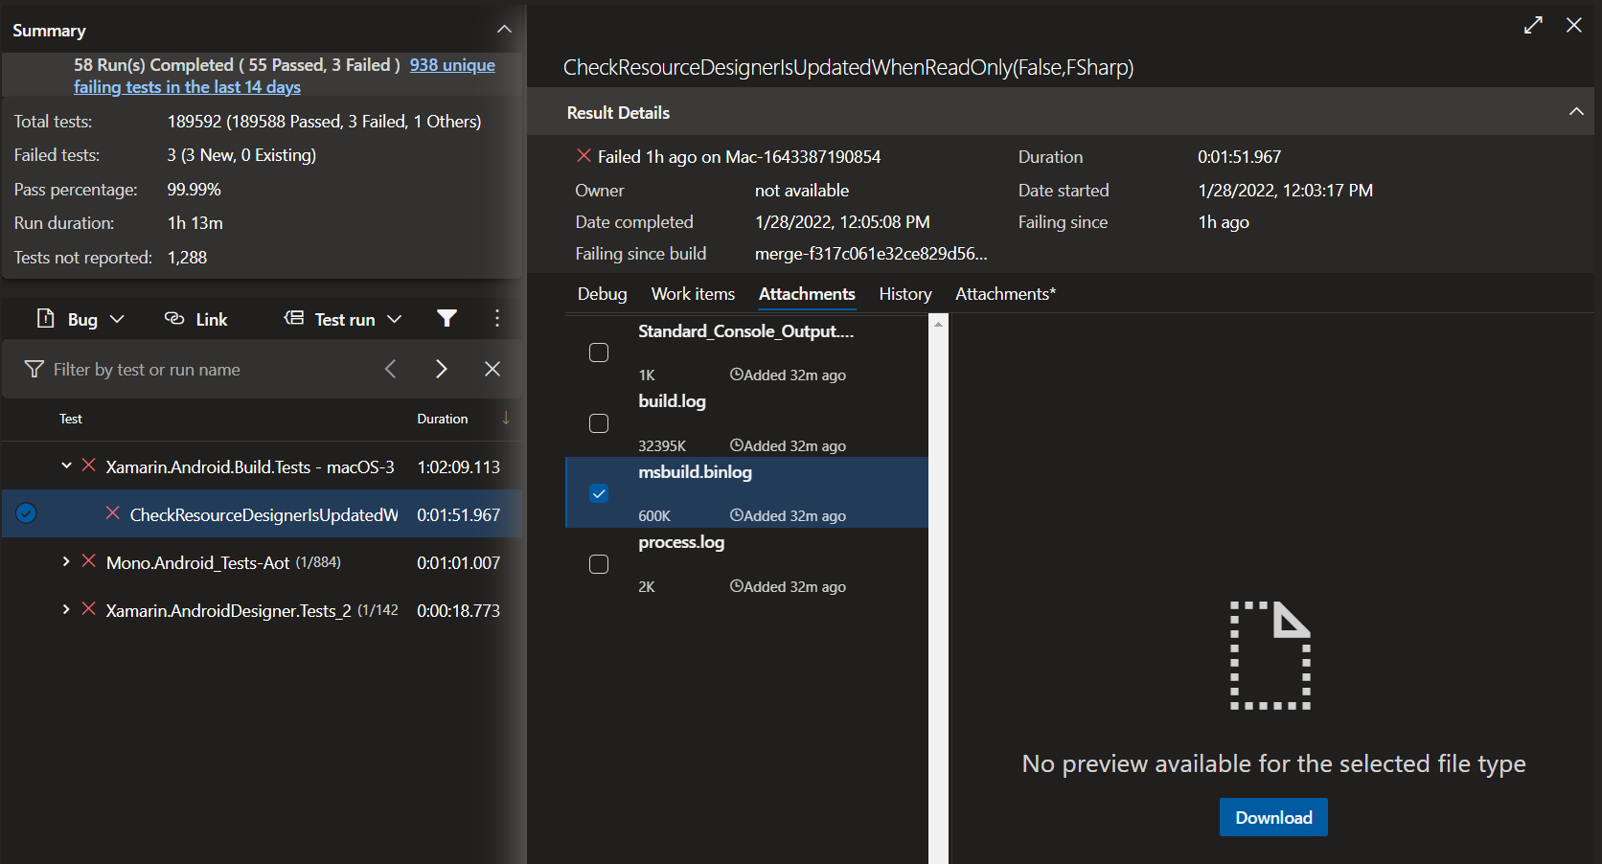The width and height of the screenshot is (1602, 864).
Task: Close the test result details pane
Action: click(1573, 26)
